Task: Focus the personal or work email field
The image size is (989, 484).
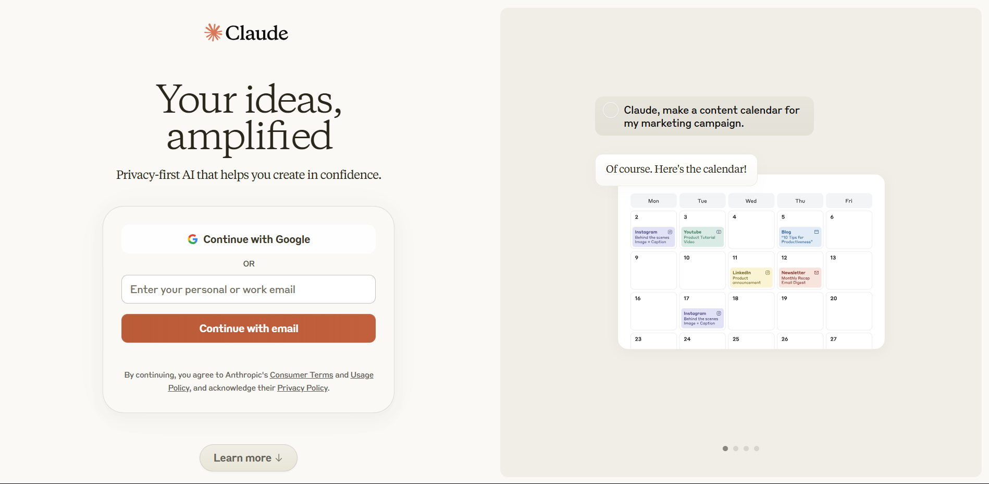Action: (249, 289)
